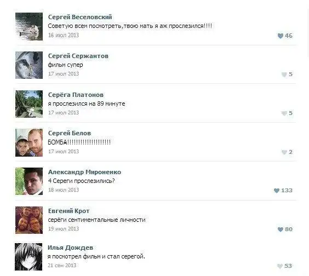Open the 16 июл 2013 comment timestamp
The height and width of the screenshot is (276, 309).
click(x=64, y=35)
